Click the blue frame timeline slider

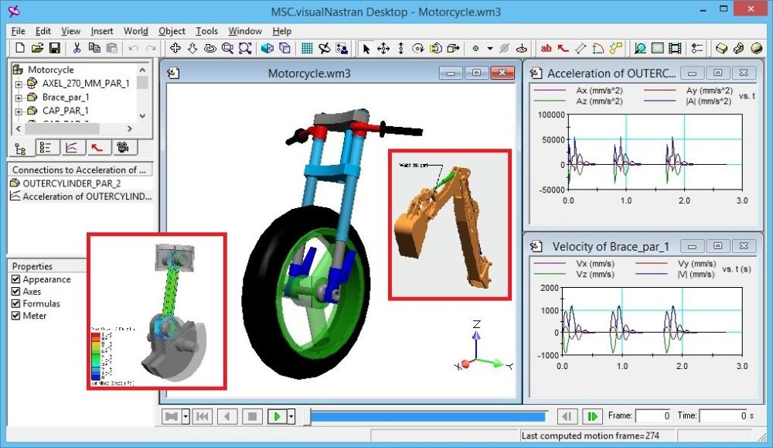tap(428, 417)
